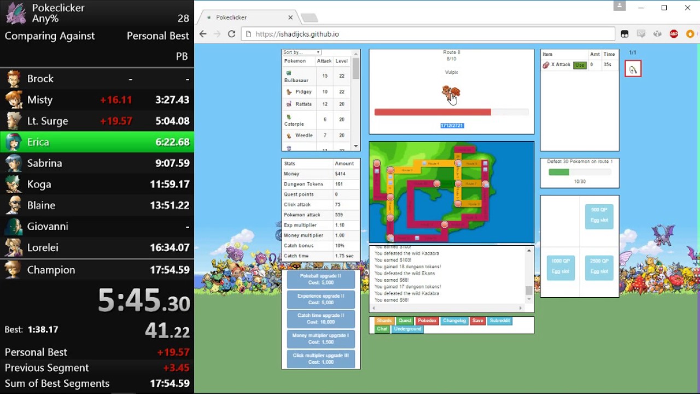The width and height of the screenshot is (700, 394).
Task: Click the battle log horizontal scrollbar
Action: click(x=447, y=308)
